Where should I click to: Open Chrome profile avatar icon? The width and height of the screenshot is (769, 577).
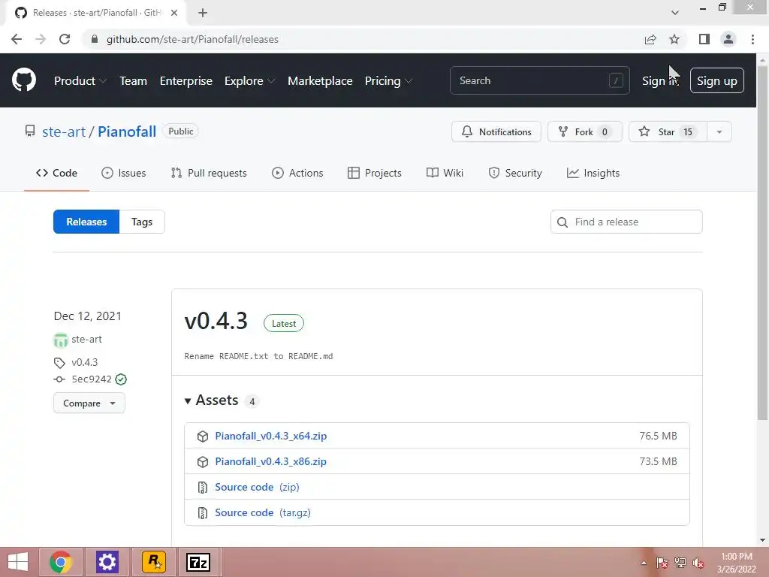click(728, 39)
